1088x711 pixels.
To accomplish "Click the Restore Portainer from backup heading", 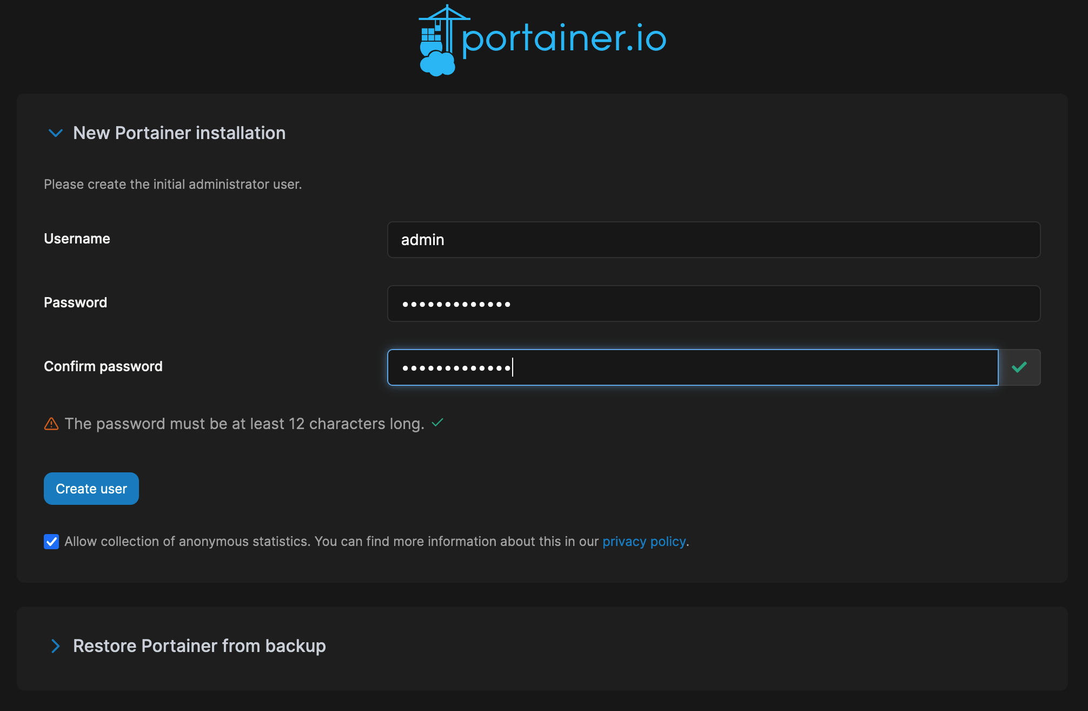I will click(199, 646).
